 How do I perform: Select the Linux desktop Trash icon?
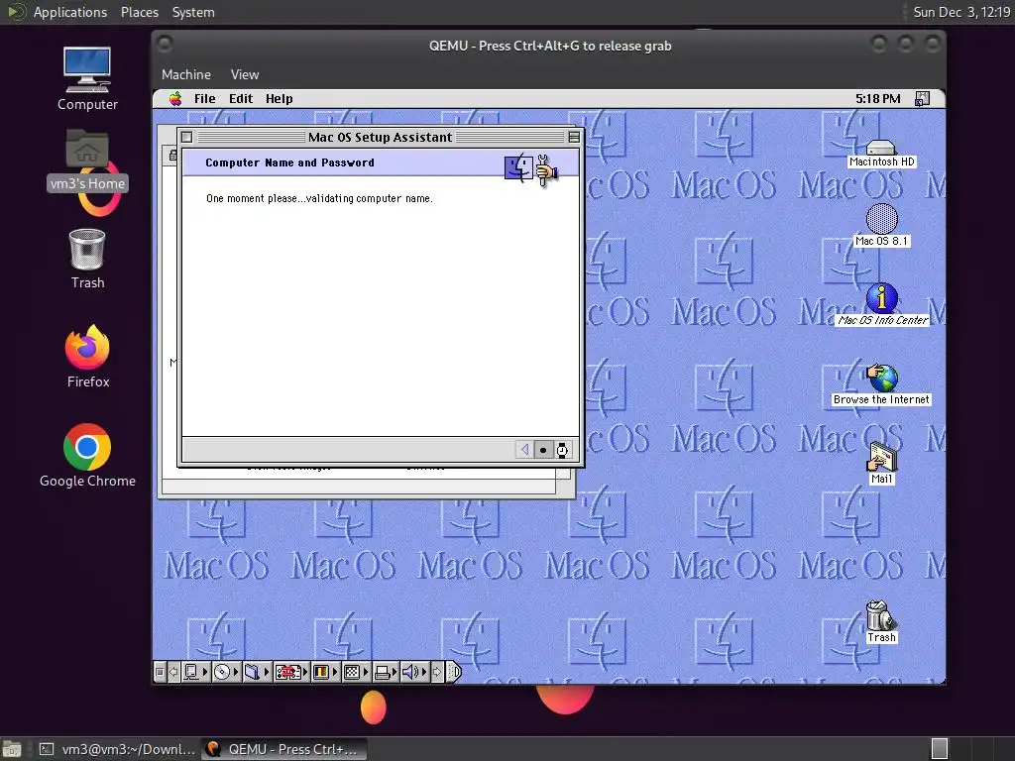[x=87, y=259]
